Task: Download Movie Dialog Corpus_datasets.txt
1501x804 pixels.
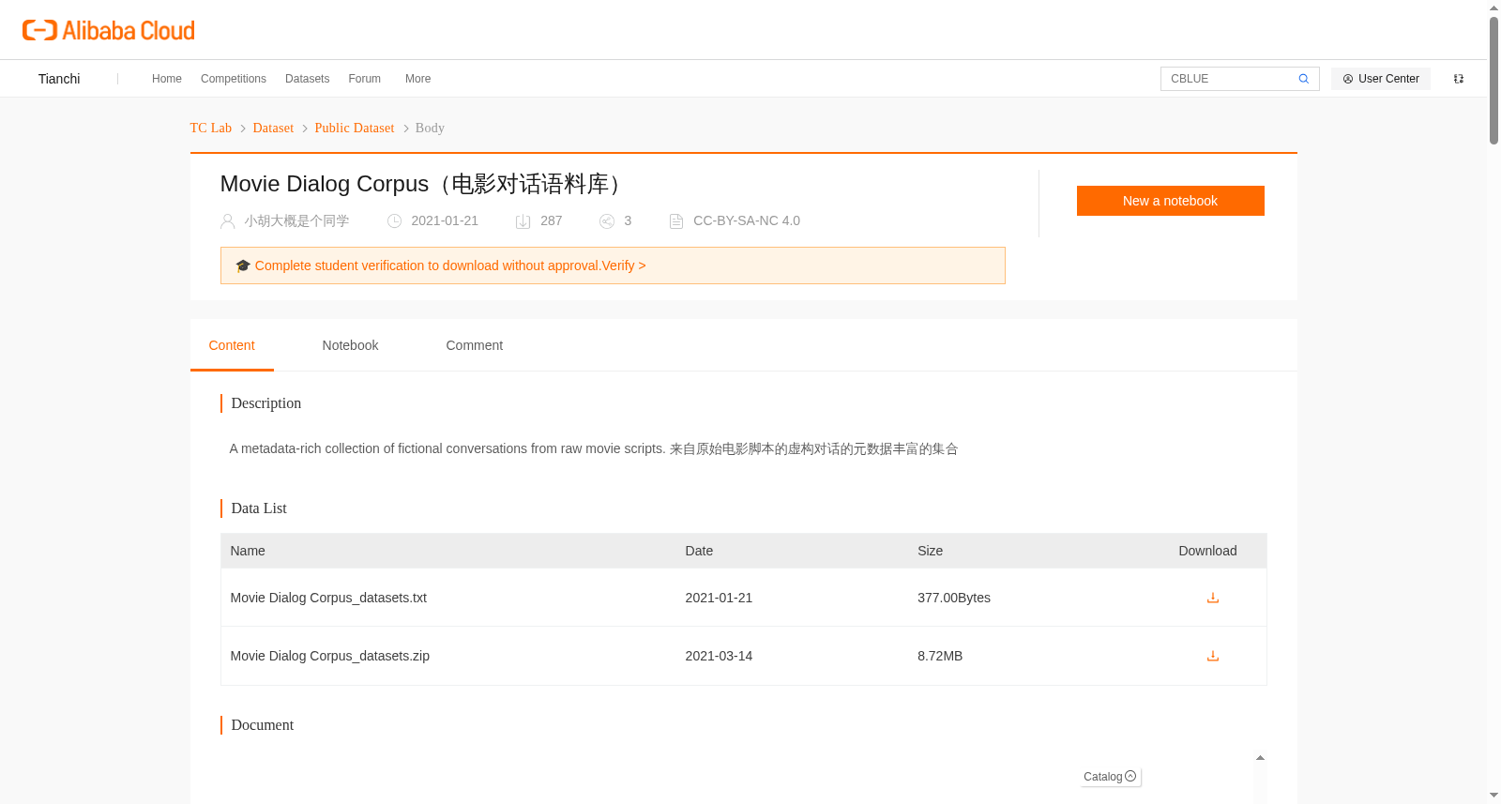Action: tap(1212, 598)
